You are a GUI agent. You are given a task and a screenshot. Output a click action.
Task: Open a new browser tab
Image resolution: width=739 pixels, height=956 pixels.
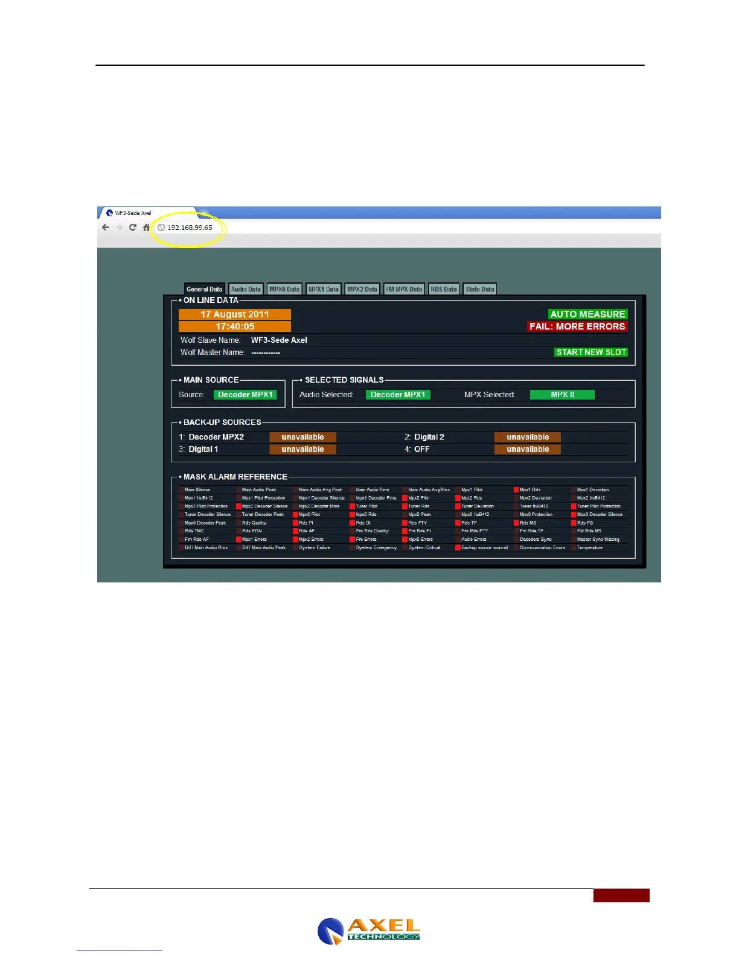point(203,213)
